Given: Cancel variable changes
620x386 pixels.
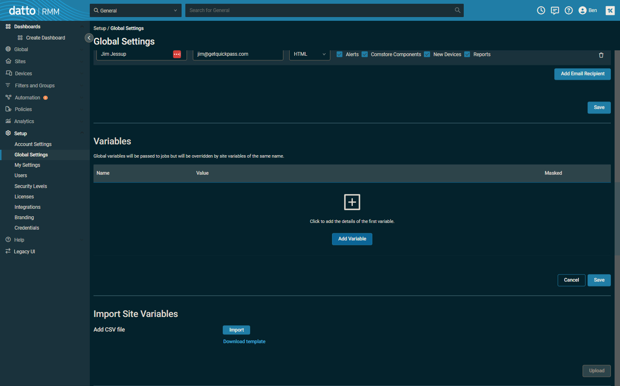Looking at the screenshot, I should [571, 280].
